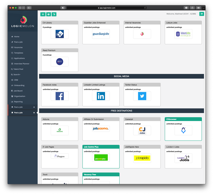Click '0 postings' under Reed Premium
Screen dimensions: 213x194
pos(47,55)
